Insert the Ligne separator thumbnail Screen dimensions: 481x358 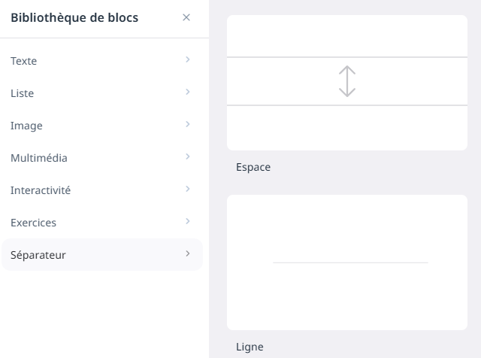point(346,262)
